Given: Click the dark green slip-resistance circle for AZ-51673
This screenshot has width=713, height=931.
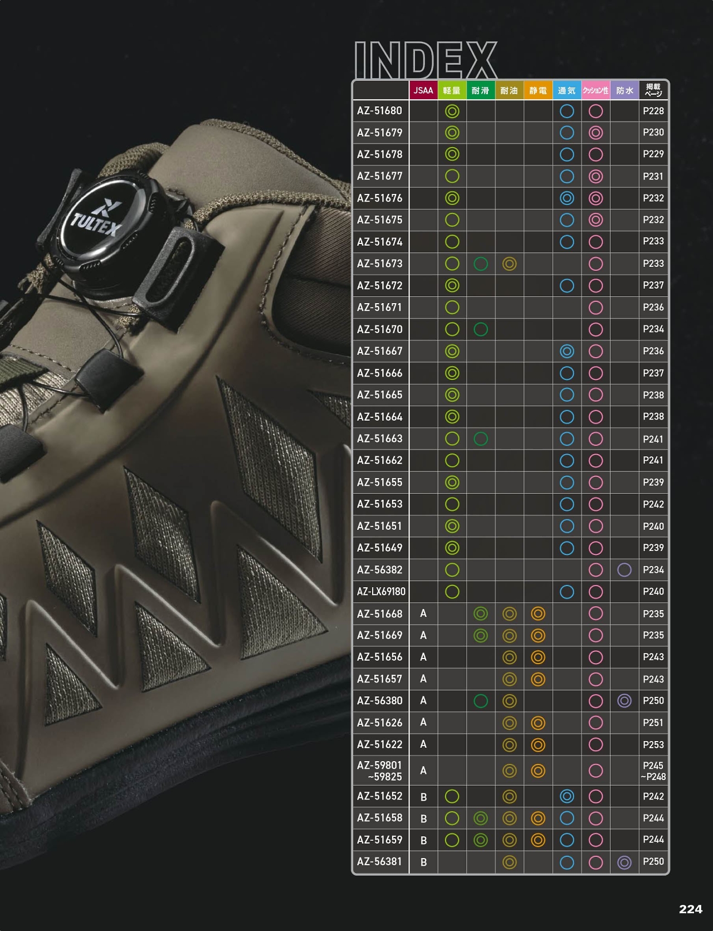Looking at the screenshot, I should click(x=480, y=264).
